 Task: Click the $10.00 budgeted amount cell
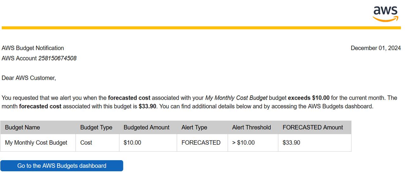[x=148, y=143]
